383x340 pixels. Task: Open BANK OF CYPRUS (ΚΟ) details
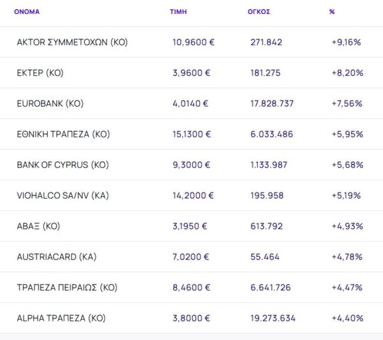pyautogui.click(x=63, y=165)
